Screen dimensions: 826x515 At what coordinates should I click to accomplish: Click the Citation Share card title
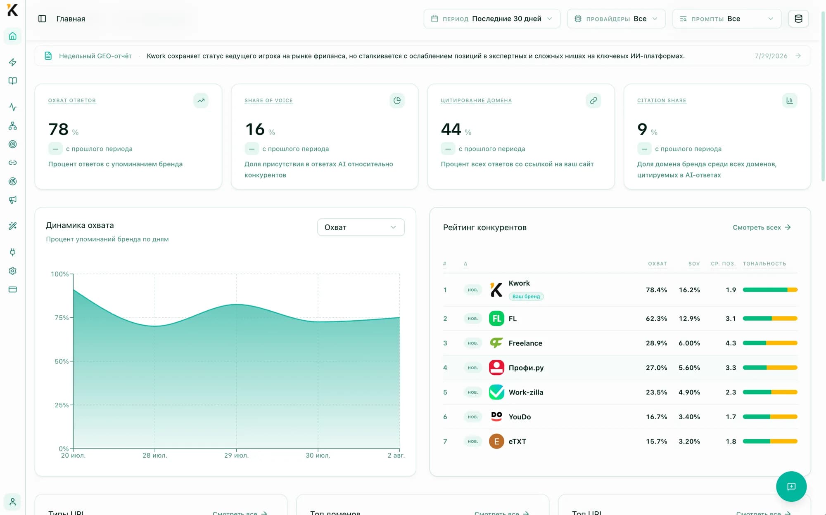[x=662, y=100]
